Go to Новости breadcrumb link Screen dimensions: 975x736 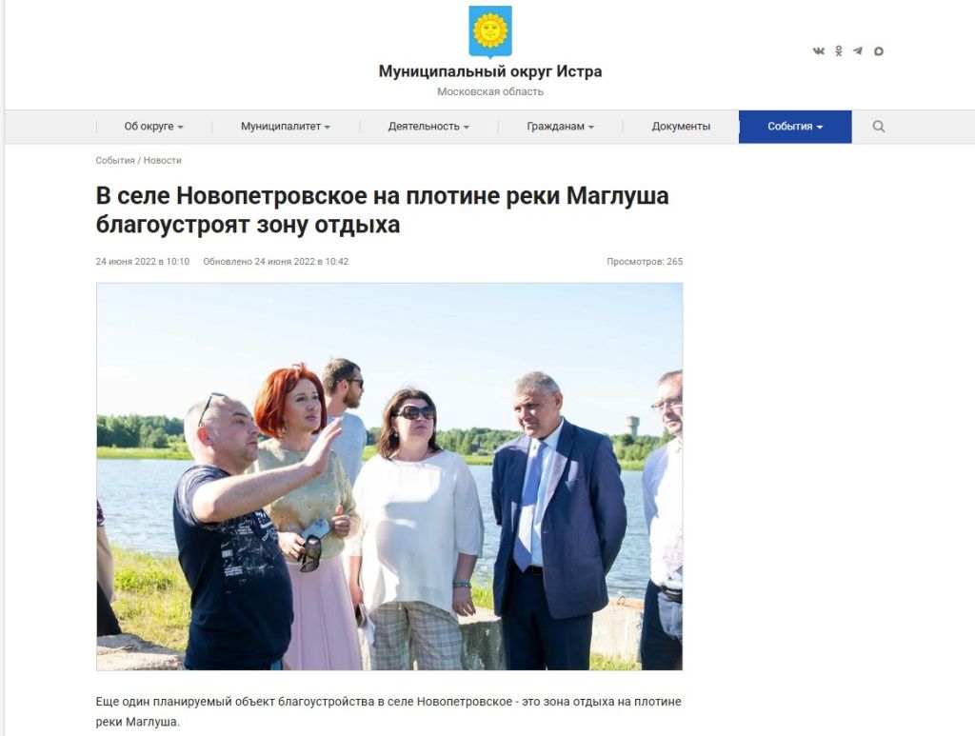(x=162, y=160)
